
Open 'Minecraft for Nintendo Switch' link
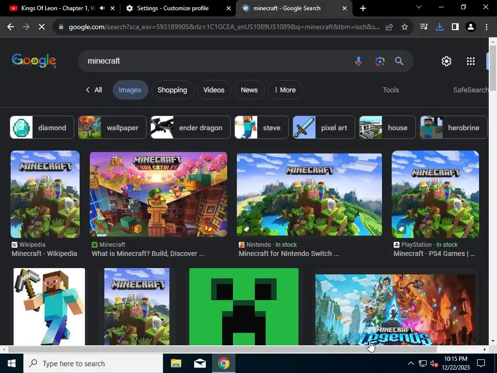coord(289,254)
